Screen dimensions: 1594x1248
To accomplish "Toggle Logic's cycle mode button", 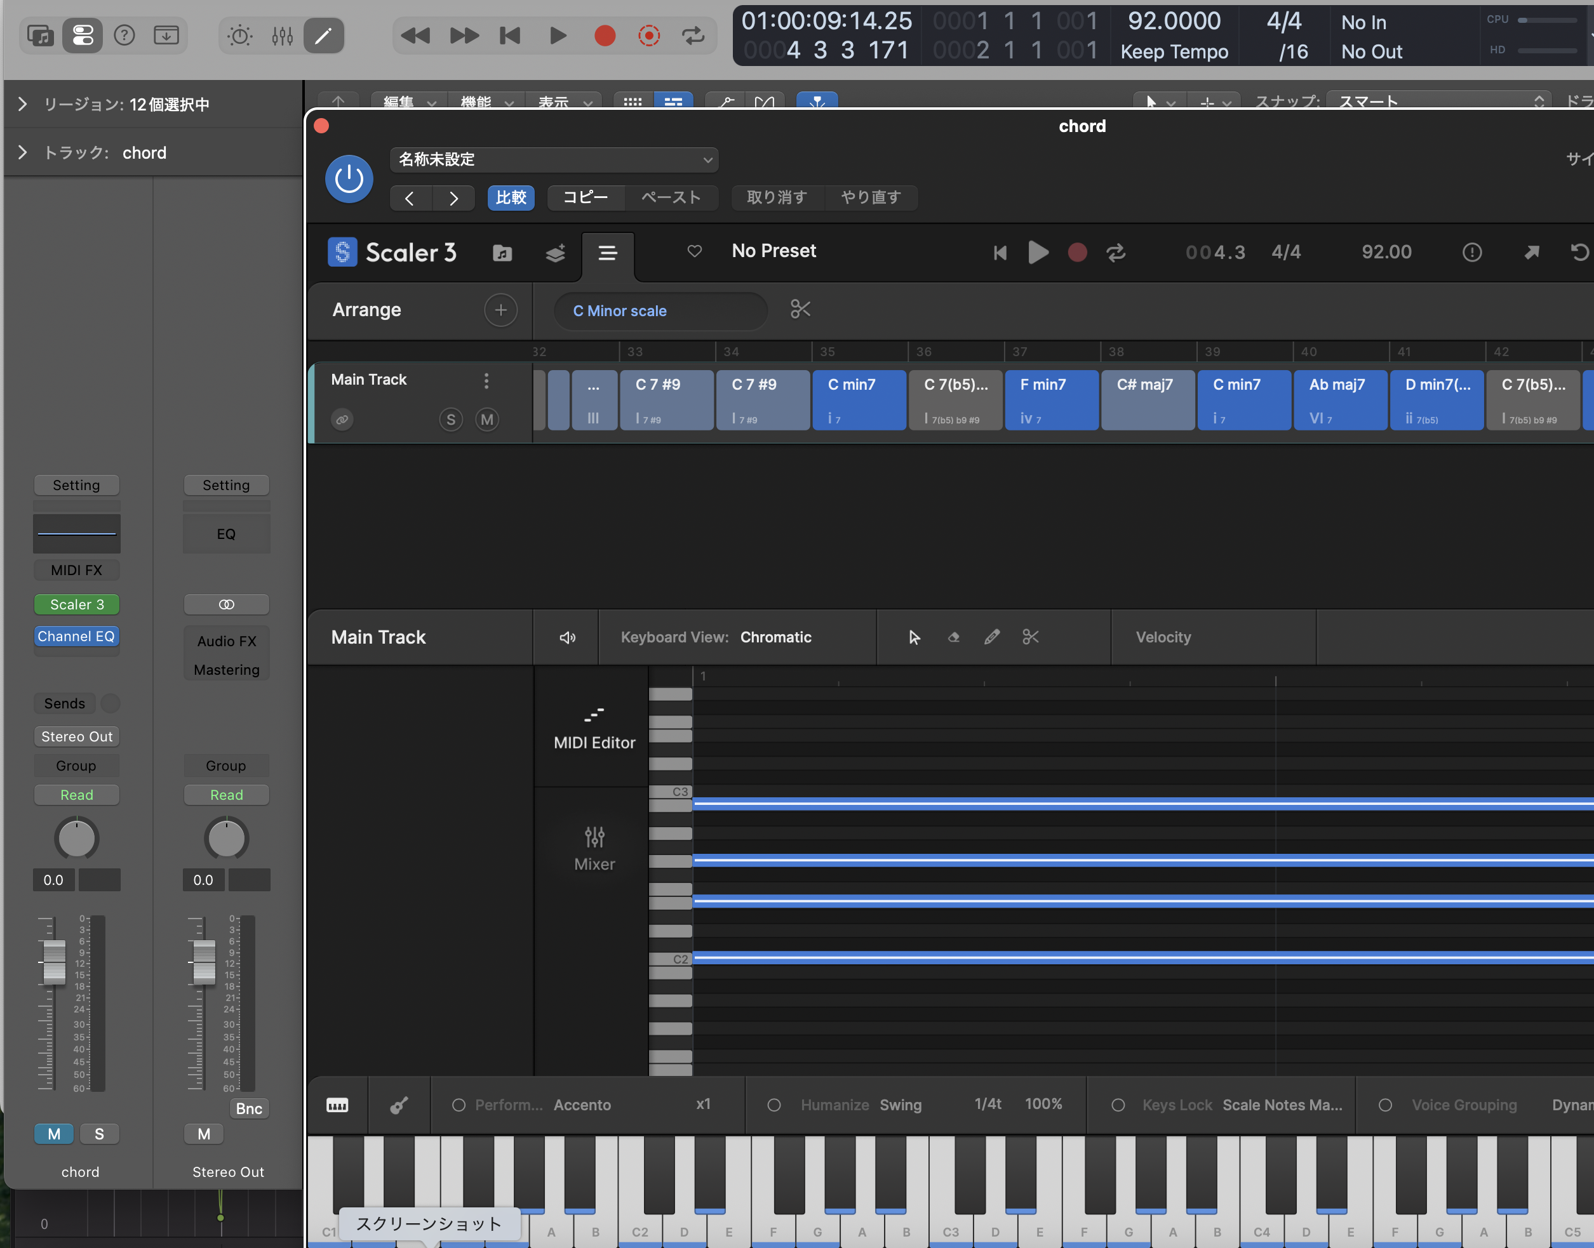I will 693,35.
